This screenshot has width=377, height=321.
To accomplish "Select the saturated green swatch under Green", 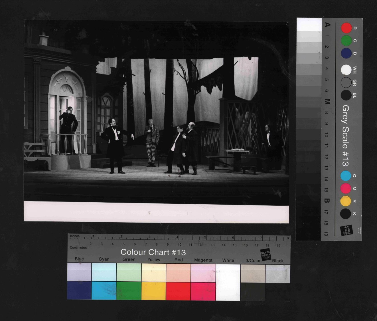I will 129,291.
